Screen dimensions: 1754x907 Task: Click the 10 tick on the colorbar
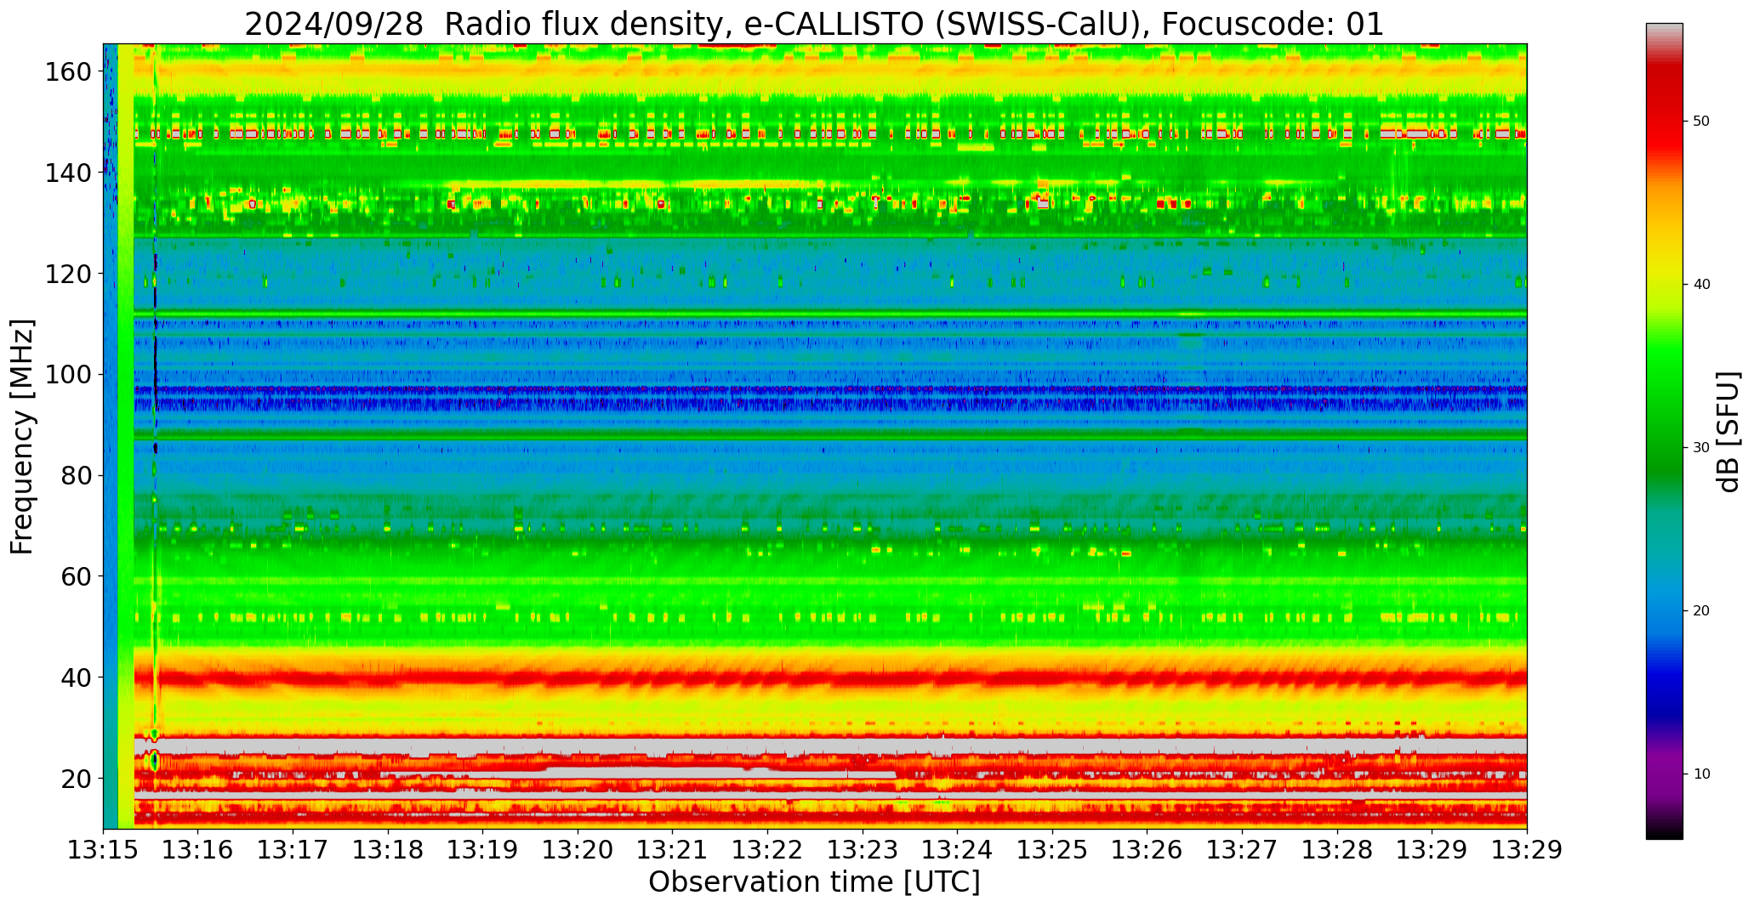point(1700,774)
